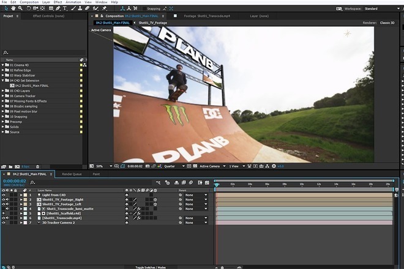404x269 pixels.
Task: Toggle the region of interest icon
Action: 189,166
